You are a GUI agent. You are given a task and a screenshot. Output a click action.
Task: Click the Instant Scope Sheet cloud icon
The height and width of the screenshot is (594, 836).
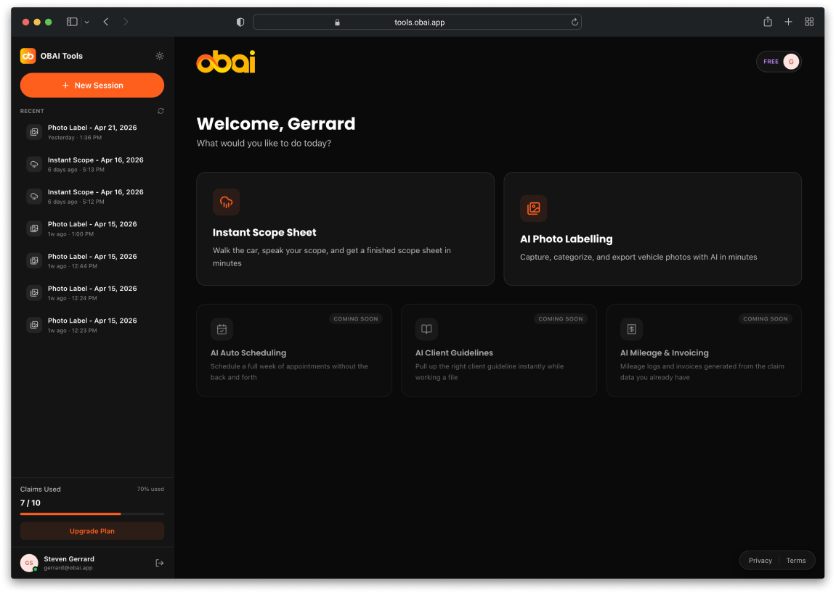coord(226,202)
